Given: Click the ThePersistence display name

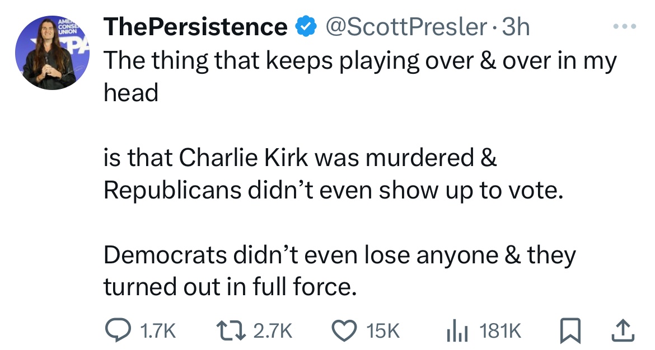Looking at the screenshot, I should pos(196,26).
